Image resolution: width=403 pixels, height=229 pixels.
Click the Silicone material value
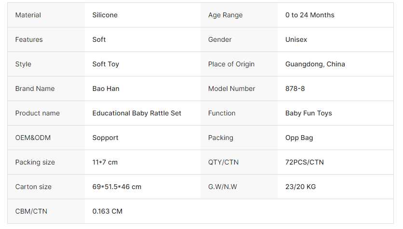pos(105,15)
